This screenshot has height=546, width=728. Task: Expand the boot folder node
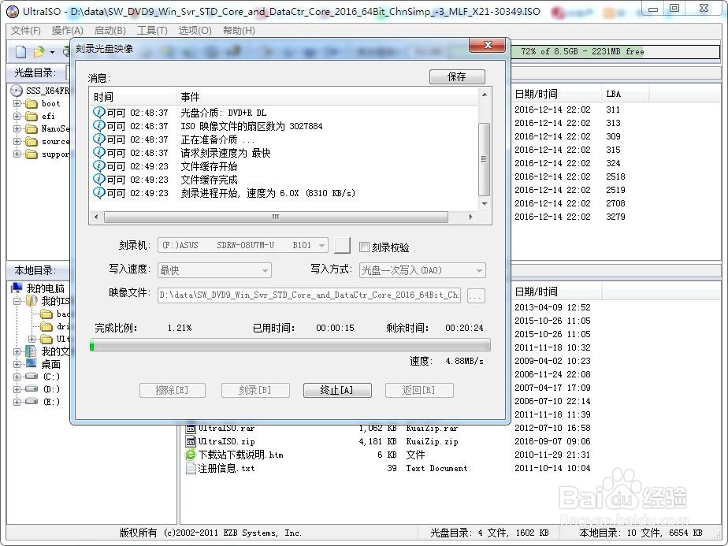[x=17, y=103]
